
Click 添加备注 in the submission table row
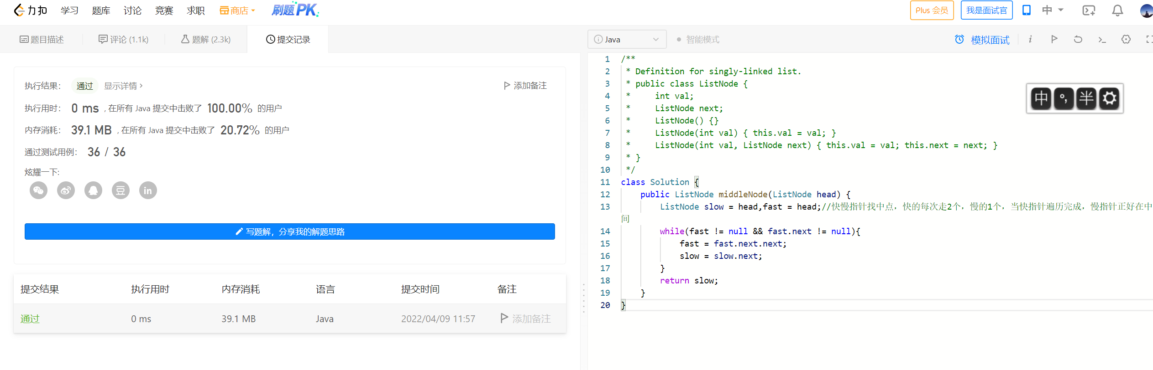pyautogui.click(x=526, y=319)
